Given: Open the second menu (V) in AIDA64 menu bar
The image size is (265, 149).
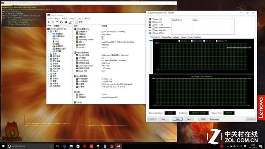Looking at the screenshot, I should click(x=57, y=19).
